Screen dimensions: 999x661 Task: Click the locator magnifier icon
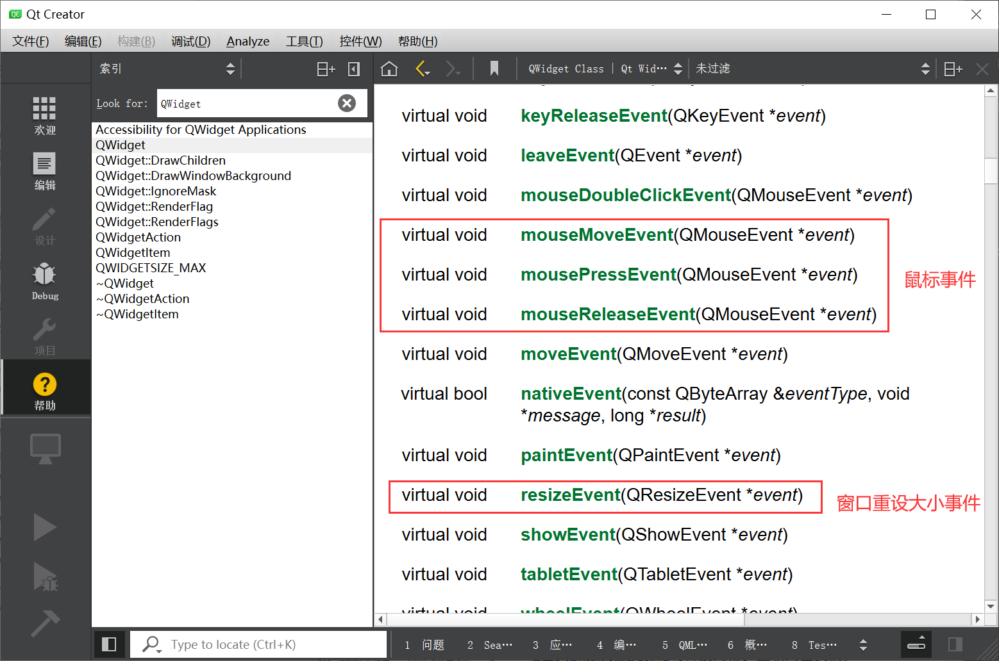tap(151, 644)
